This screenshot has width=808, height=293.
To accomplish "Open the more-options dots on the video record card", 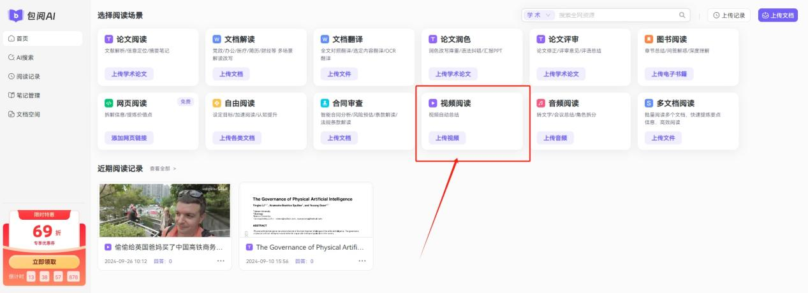I will (x=221, y=261).
